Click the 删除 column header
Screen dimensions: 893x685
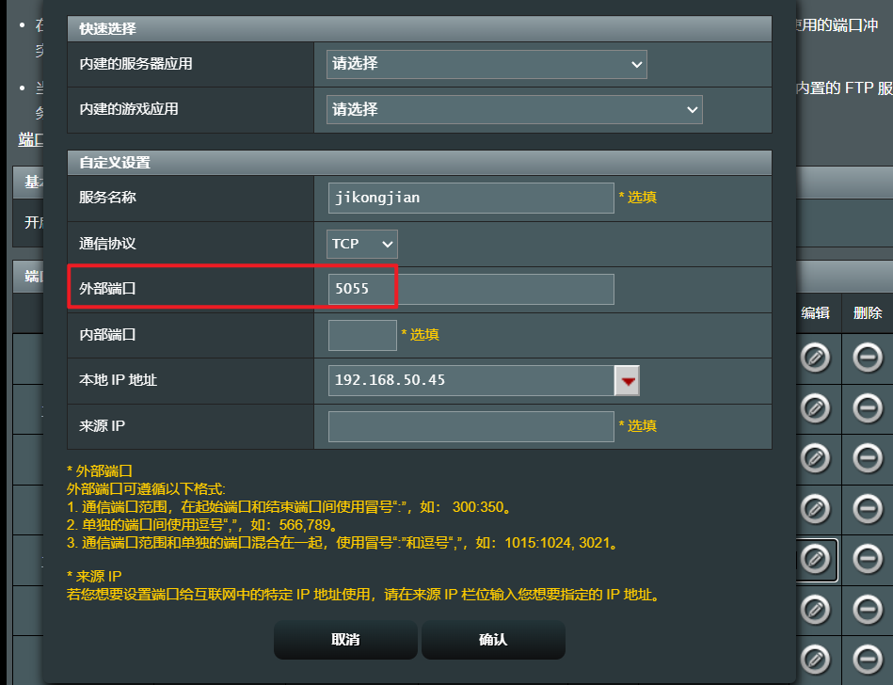tap(868, 312)
